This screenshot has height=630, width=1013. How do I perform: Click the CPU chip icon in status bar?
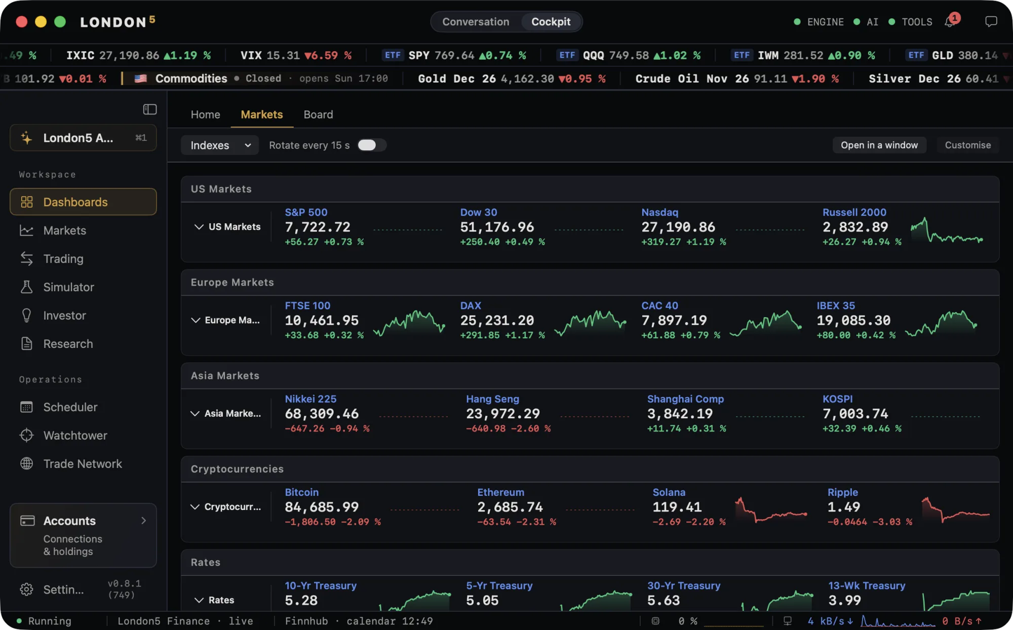[x=655, y=621]
